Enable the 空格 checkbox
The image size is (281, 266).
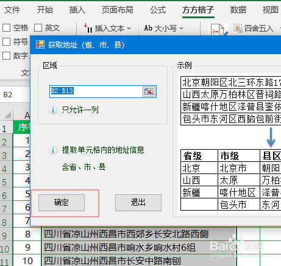point(6,28)
